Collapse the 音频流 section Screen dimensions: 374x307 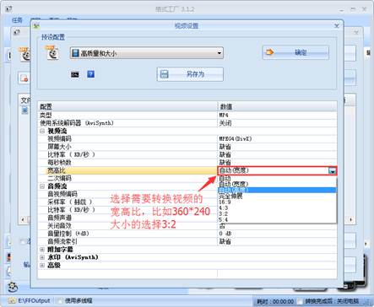(42, 186)
